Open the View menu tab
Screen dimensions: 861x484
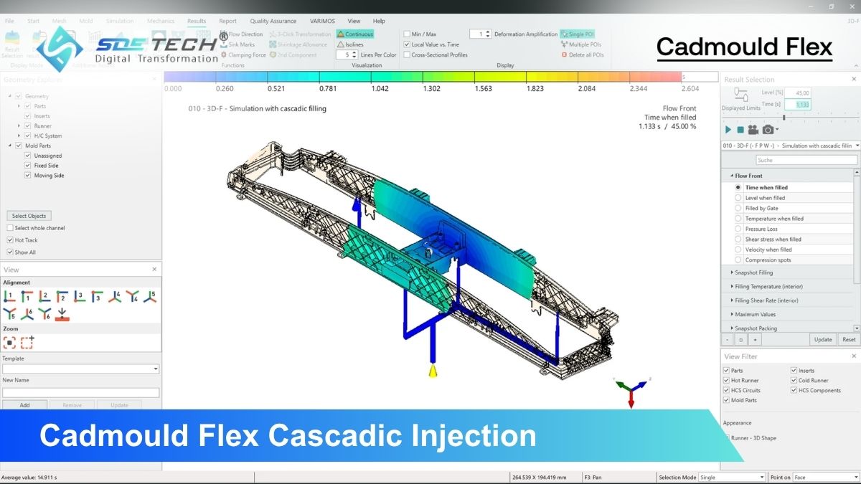(354, 22)
